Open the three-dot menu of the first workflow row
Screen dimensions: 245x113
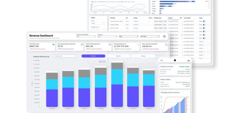click(x=208, y=21)
